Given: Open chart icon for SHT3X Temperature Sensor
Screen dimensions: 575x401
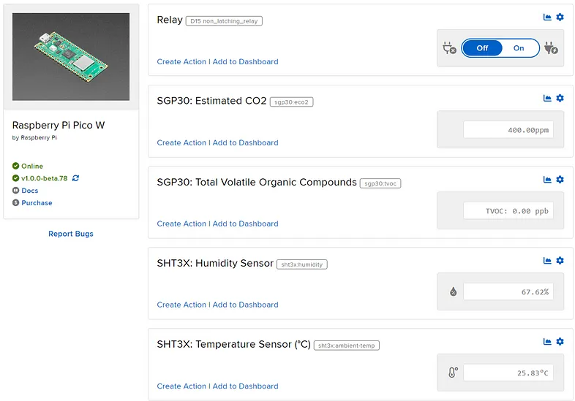Looking at the screenshot, I should click(547, 341).
